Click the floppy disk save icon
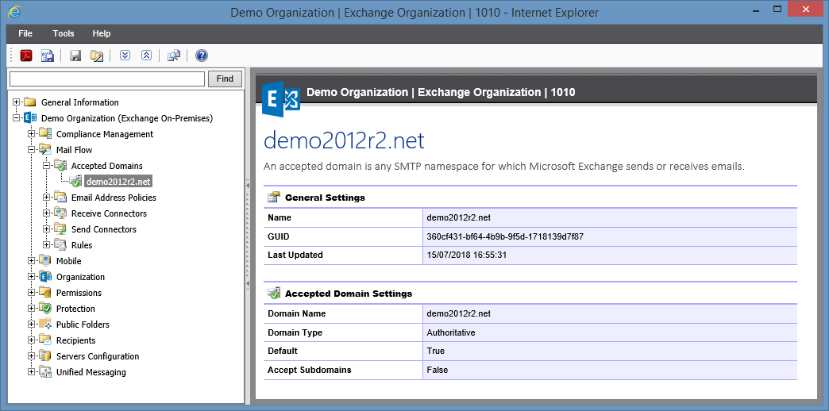The height and width of the screenshot is (411, 829). (75, 56)
